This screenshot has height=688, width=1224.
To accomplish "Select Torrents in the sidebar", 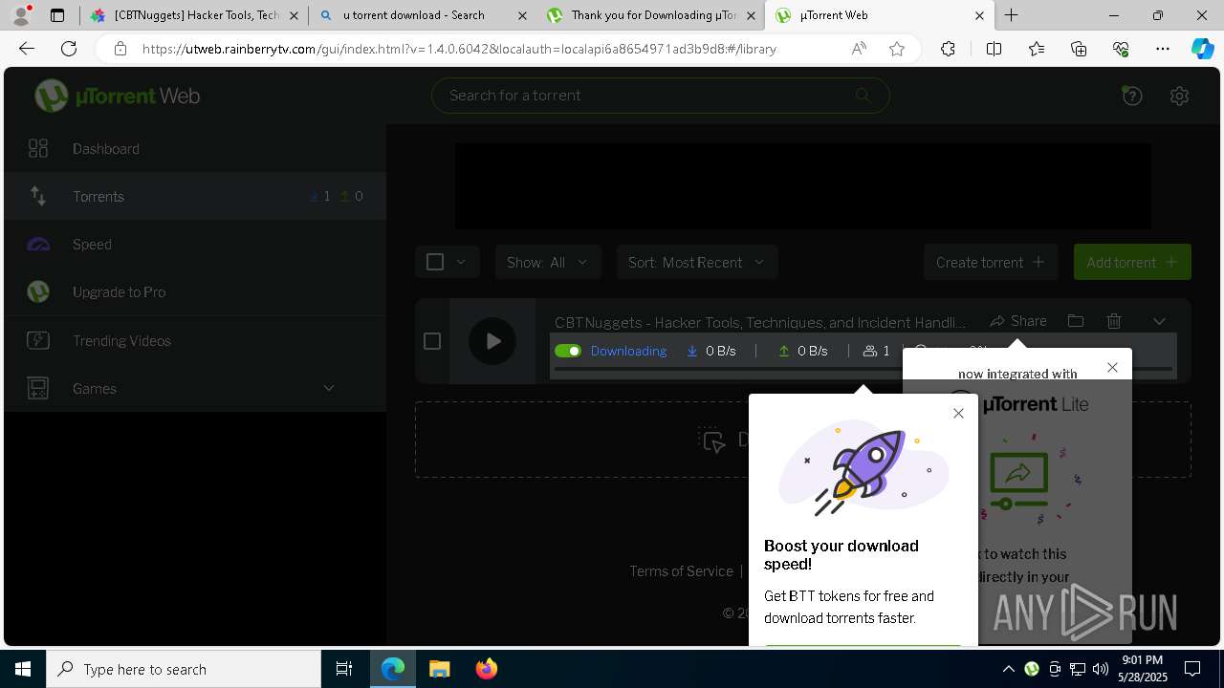I will 195,196.
